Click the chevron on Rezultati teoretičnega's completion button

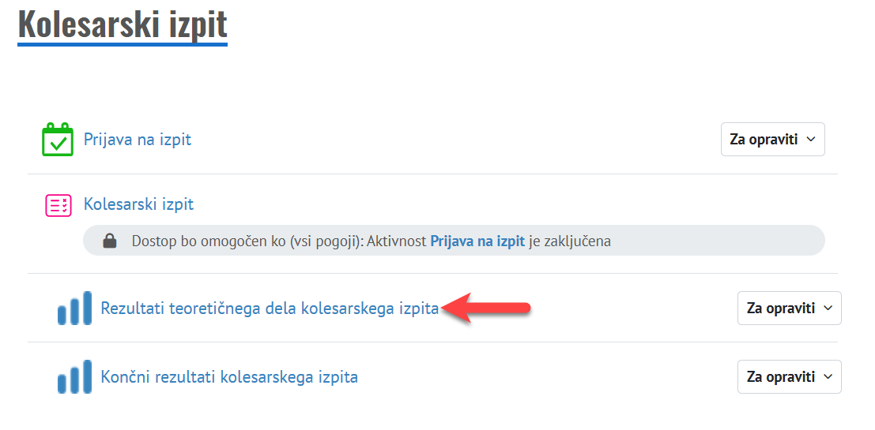pyautogui.click(x=828, y=308)
